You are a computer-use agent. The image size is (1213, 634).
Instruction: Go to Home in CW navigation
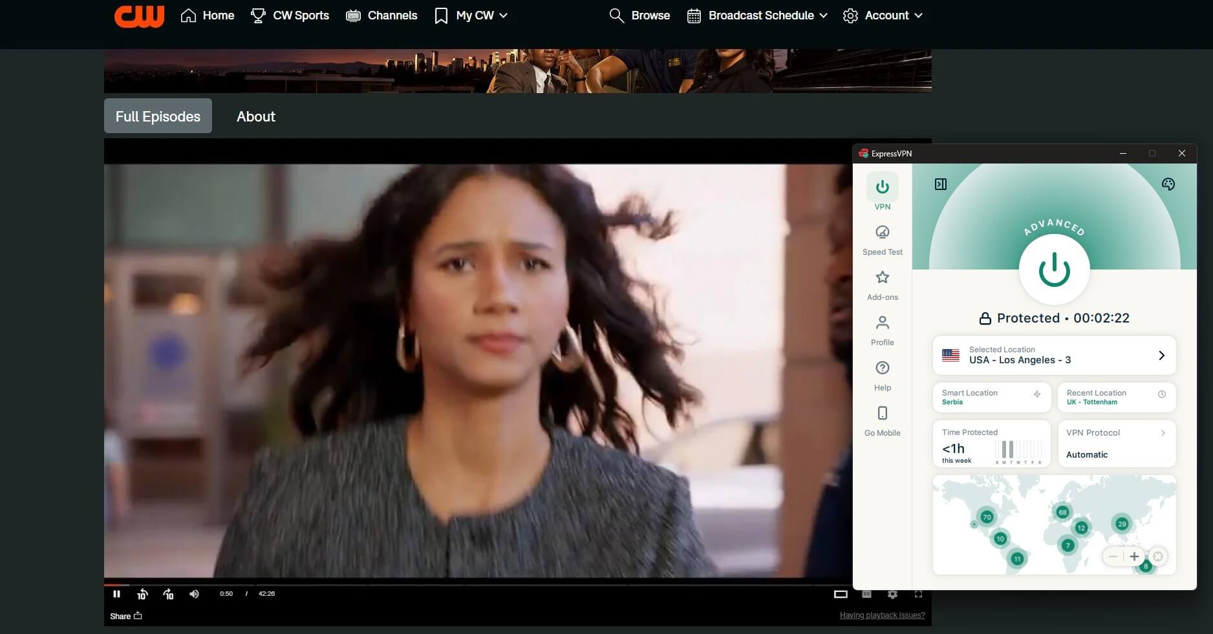click(208, 16)
